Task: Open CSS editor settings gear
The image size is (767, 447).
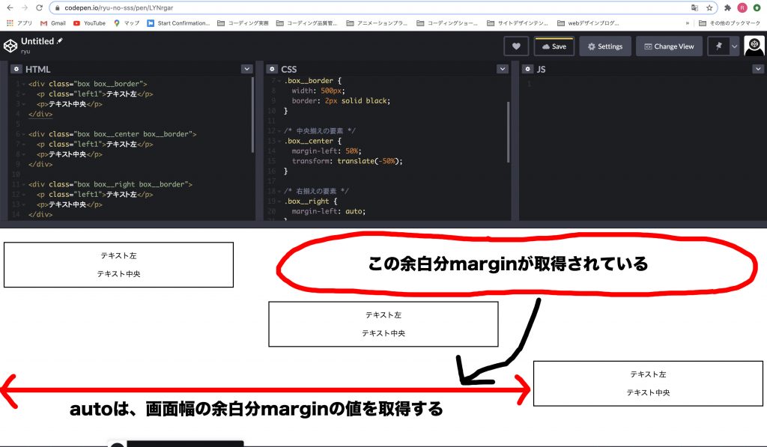Action: click(270, 69)
